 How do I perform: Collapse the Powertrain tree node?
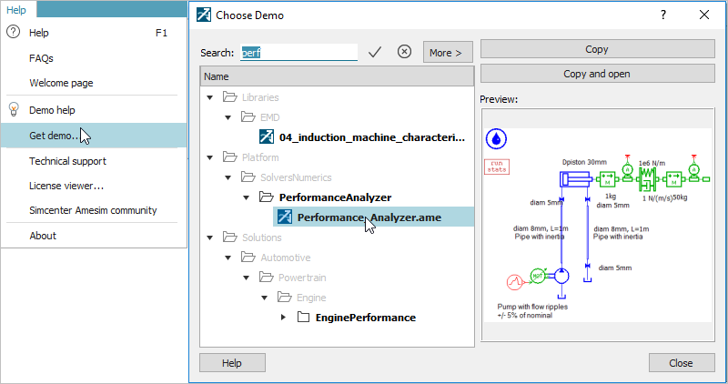(x=246, y=278)
